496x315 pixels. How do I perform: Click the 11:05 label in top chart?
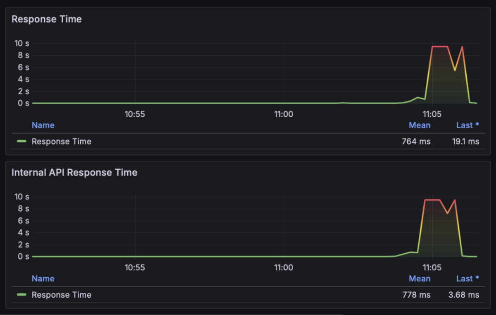(432, 114)
